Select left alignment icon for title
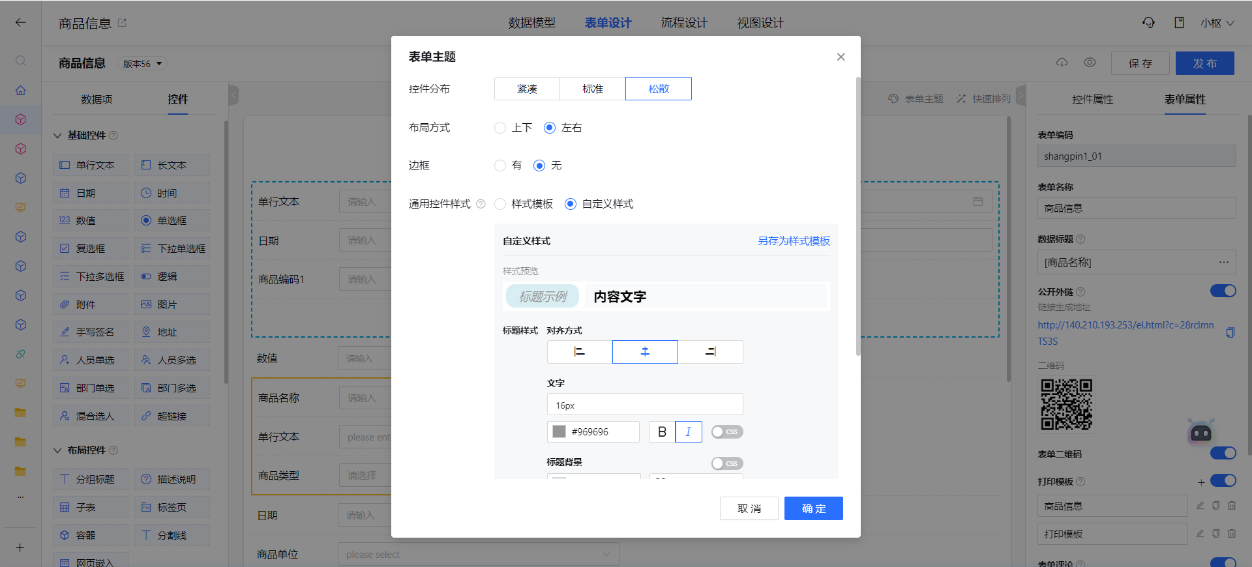Screen dimensions: 1252x567 [x=580, y=352]
